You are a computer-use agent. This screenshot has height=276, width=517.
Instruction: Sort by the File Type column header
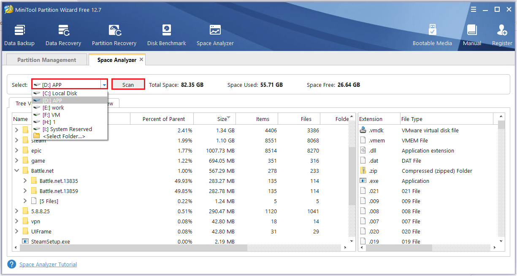446,119
